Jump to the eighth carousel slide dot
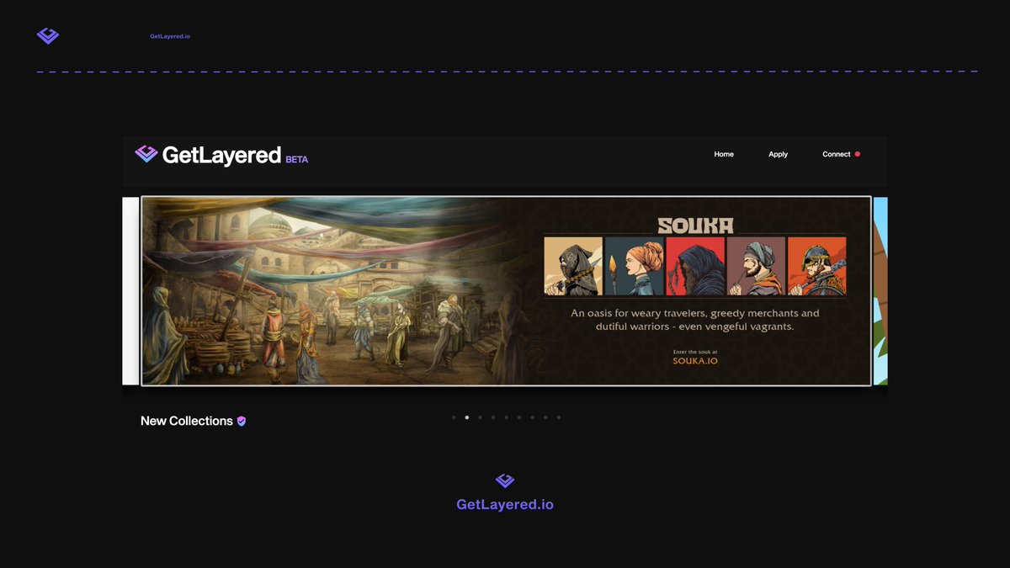The image size is (1010, 568). pos(545,417)
